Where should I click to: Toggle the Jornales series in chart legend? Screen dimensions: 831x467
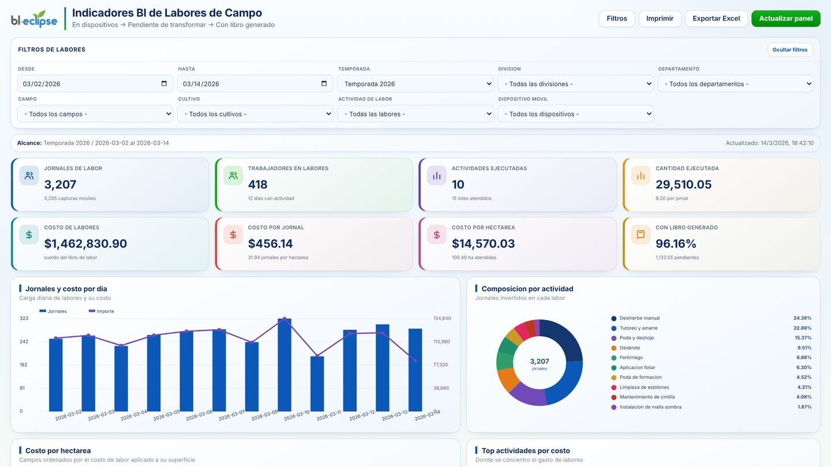coord(53,311)
